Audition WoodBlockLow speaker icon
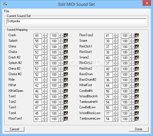The width and height of the screenshot is (153, 136). 137,114
